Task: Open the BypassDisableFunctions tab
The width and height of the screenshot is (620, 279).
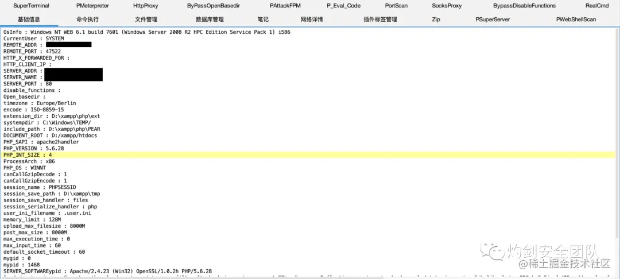Action: [x=524, y=6]
